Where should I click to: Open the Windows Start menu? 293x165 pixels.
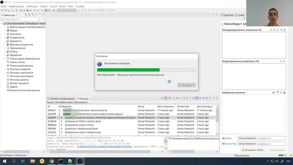(x=4, y=161)
